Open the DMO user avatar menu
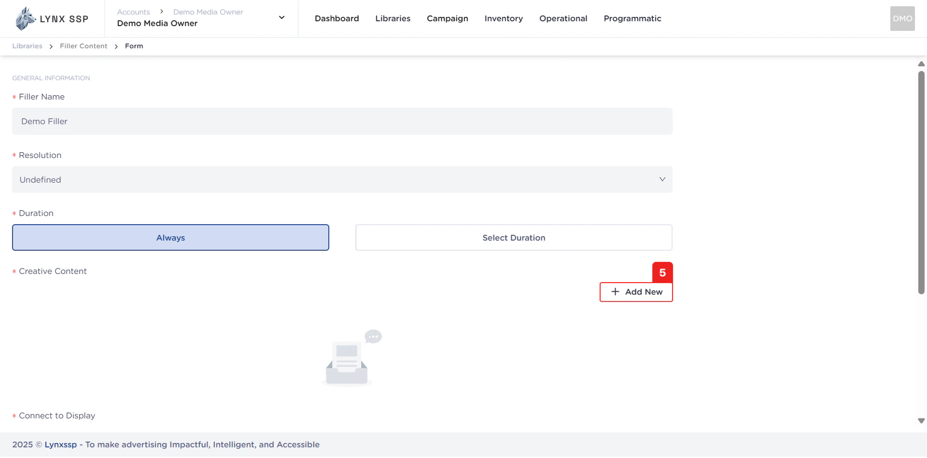This screenshot has height=458, width=927. [x=902, y=18]
